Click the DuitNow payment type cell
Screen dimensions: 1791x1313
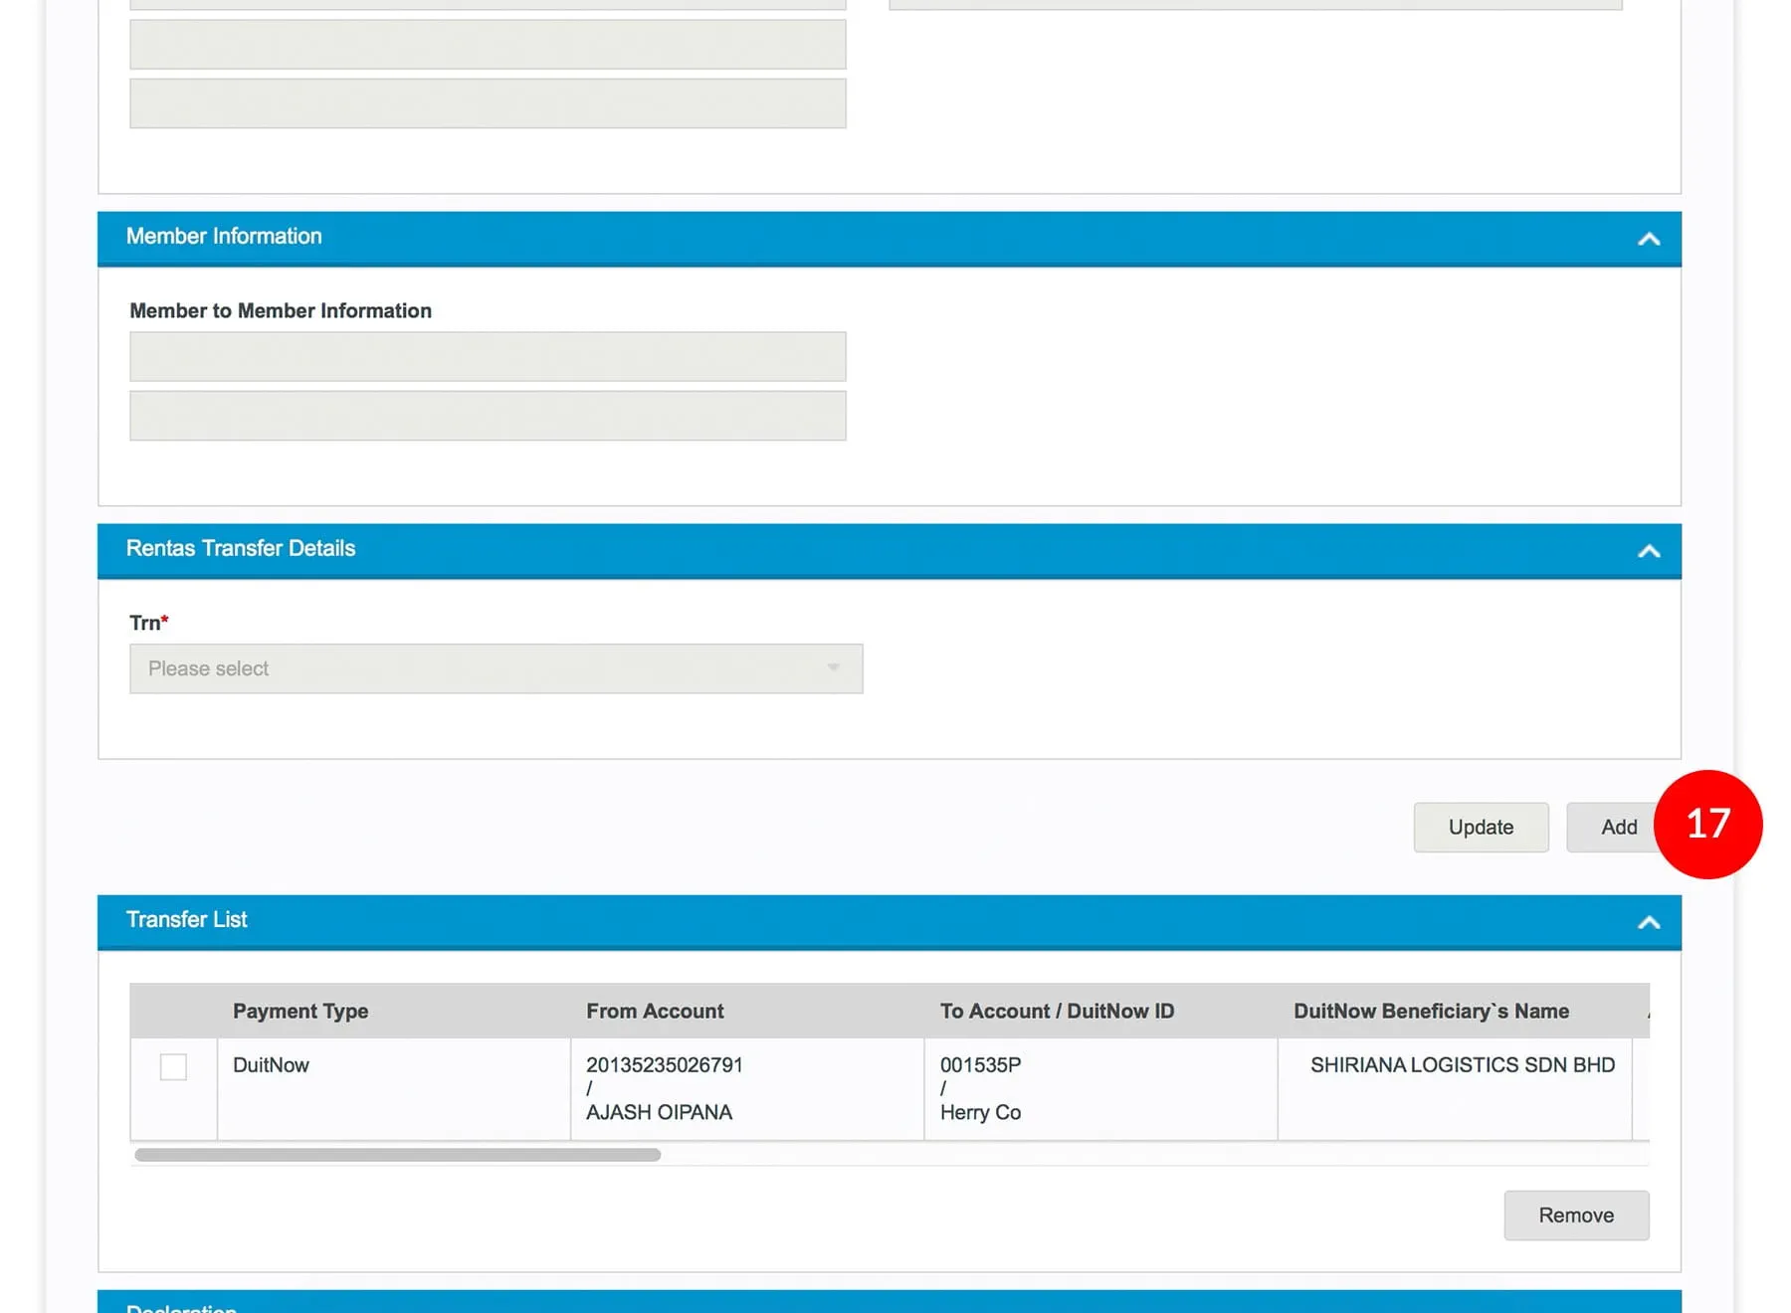(271, 1065)
